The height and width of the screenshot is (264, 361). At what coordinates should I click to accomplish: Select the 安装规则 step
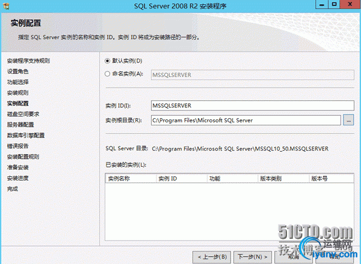[17, 93]
